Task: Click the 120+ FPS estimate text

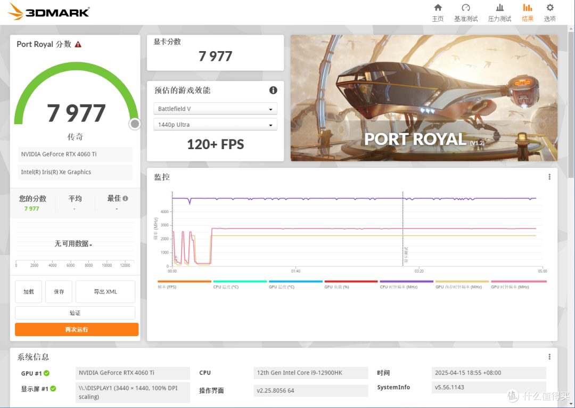Action: click(x=215, y=144)
